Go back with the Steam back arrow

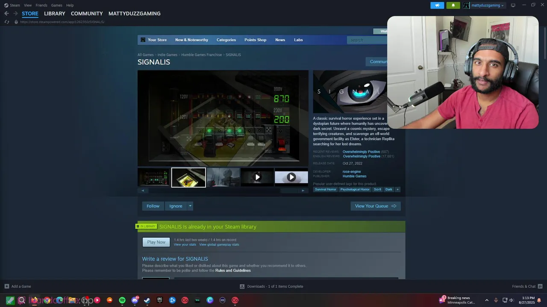(x=6, y=14)
